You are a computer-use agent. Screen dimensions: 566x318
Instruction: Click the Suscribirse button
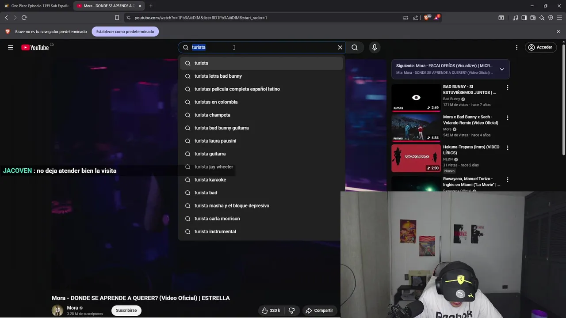(126, 310)
